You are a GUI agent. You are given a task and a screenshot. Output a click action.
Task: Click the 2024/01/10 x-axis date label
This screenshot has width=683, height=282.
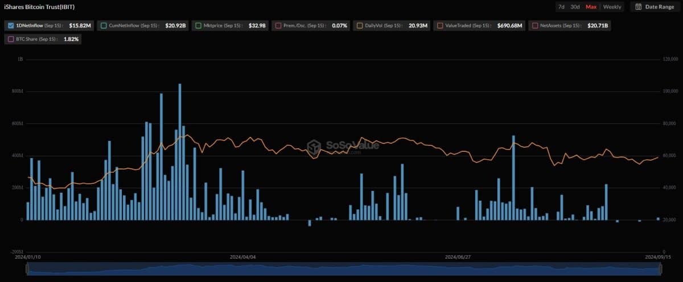click(x=27, y=257)
